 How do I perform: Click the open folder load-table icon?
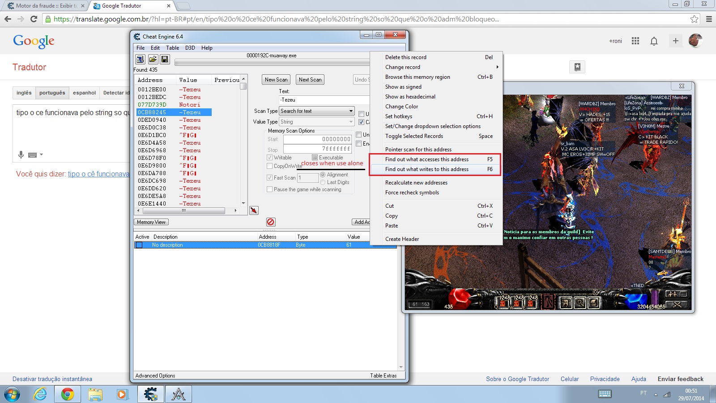coord(153,60)
